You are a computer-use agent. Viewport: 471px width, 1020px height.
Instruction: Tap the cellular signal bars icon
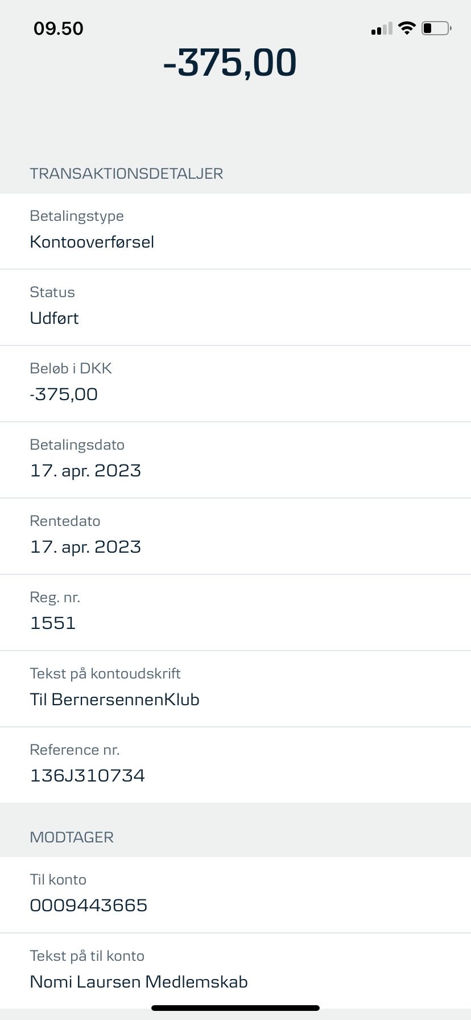(382, 28)
